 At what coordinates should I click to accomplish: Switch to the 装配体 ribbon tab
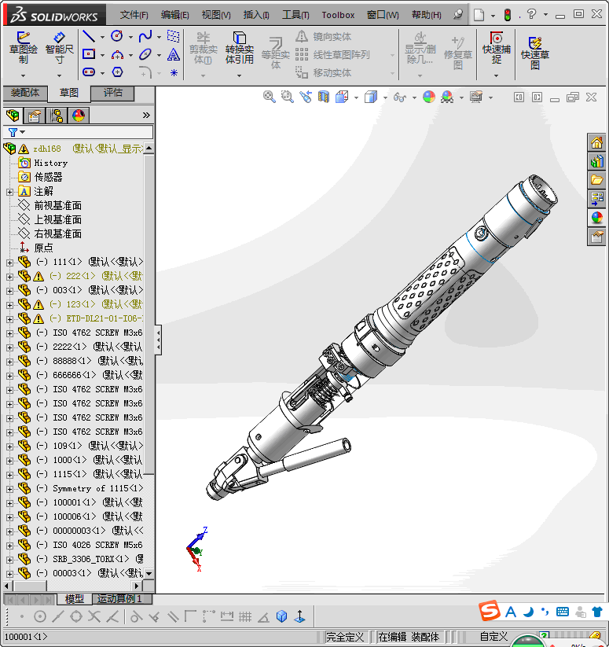click(25, 93)
